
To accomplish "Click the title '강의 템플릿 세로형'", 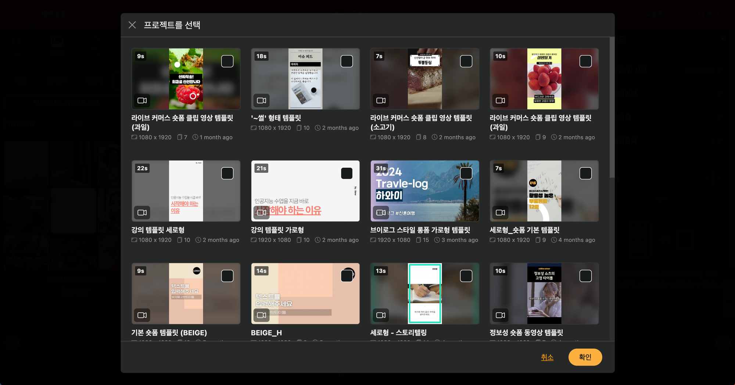I will coord(158,230).
